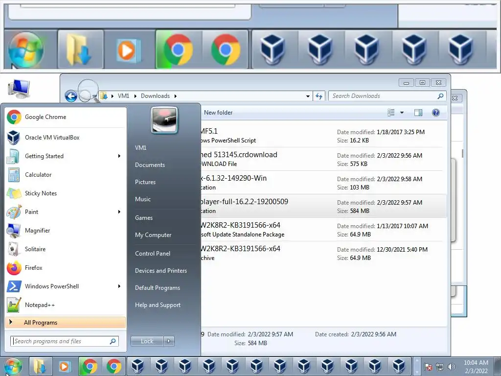Click New folder in the Explorer toolbar
The image size is (501, 376).
(x=218, y=113)
